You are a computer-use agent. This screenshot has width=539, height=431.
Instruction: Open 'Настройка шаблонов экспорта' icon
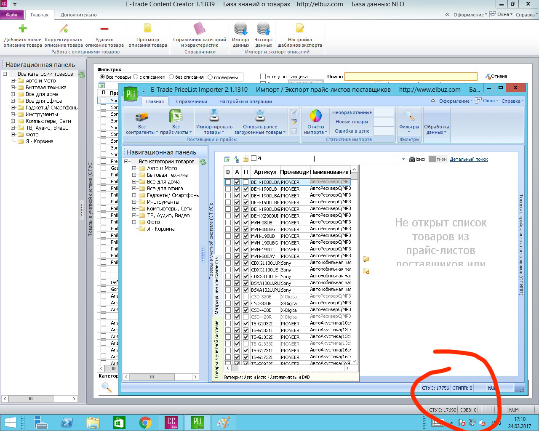(x=300, y=29)
